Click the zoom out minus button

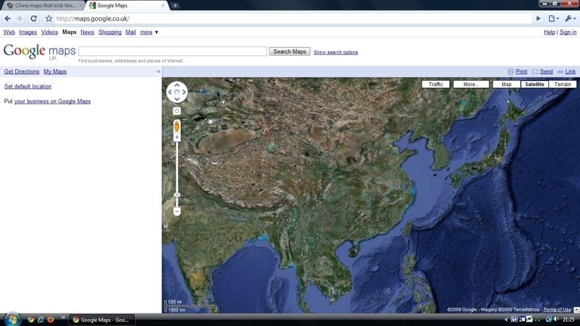click(x=177, y=211)
